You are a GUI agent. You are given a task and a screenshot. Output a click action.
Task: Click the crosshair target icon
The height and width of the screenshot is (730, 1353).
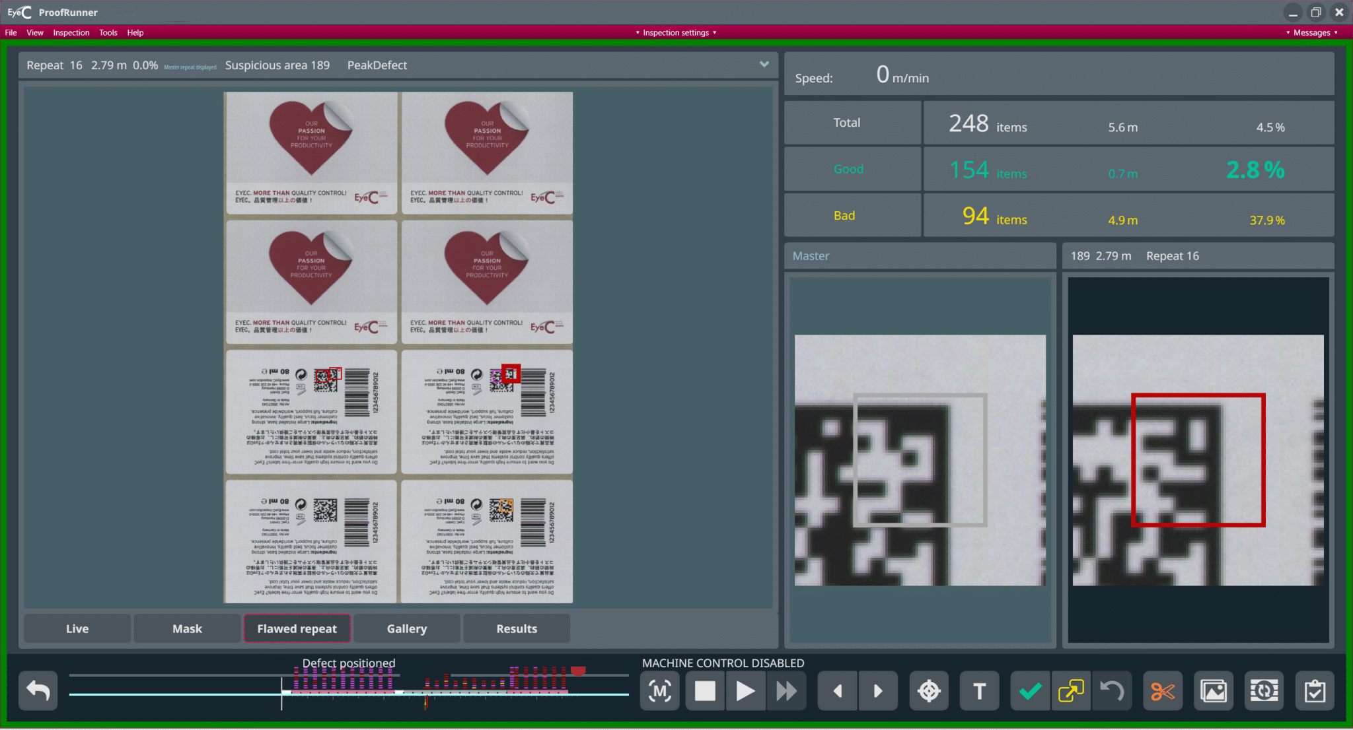(929, 691)
